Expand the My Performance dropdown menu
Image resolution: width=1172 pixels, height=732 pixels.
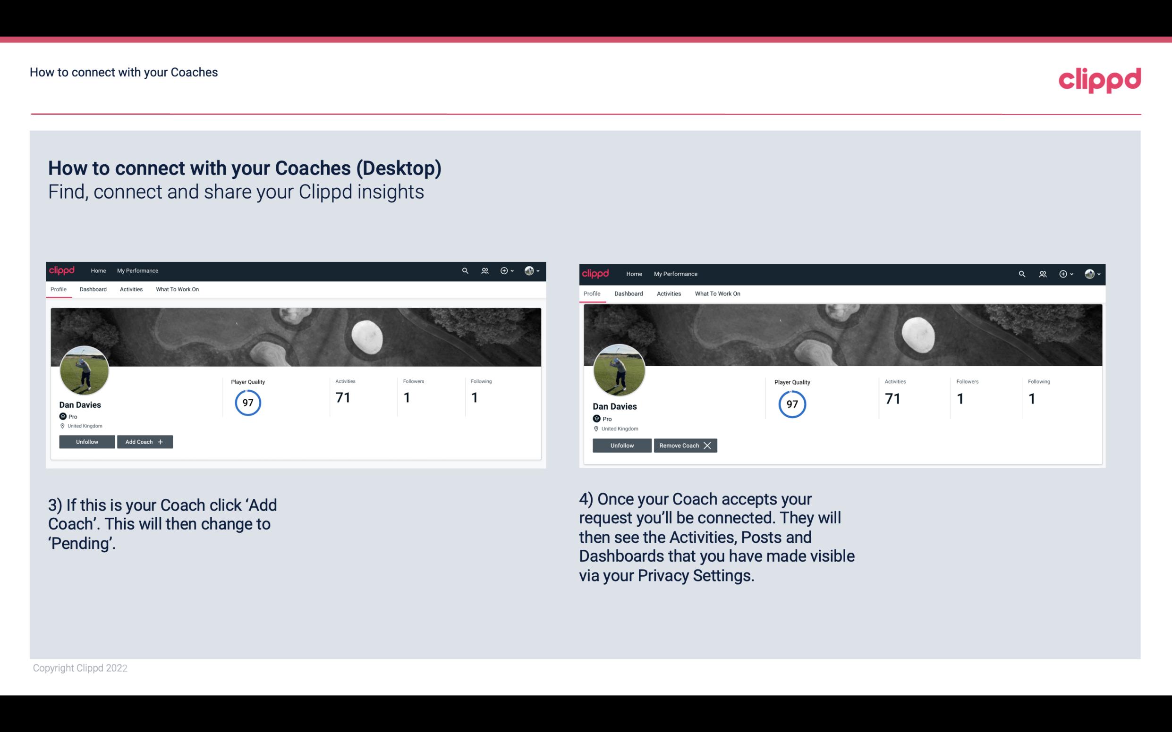coord(136,270)
